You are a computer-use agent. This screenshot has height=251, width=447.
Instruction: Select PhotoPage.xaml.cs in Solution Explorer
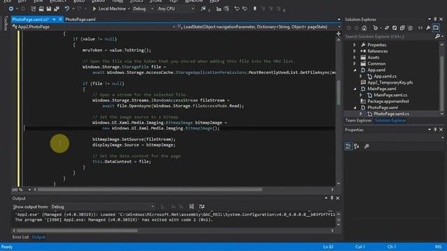point(391,114)
